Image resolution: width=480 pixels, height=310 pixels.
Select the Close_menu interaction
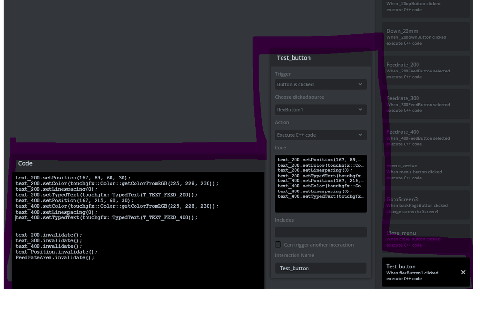[426, 238]
